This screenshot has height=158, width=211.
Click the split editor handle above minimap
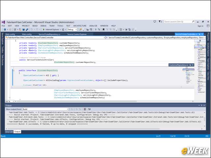(x=200, y=40)
